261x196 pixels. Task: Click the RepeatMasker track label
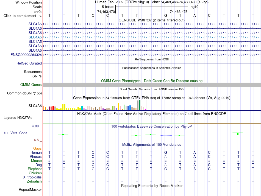30,189
